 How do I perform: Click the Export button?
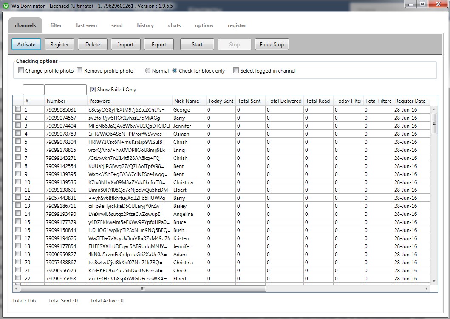[x=159, y=45]
